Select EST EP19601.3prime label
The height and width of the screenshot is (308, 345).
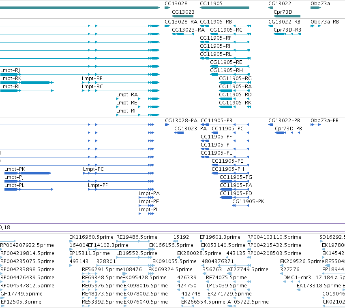pyautogui.click(x=220, y=237)
